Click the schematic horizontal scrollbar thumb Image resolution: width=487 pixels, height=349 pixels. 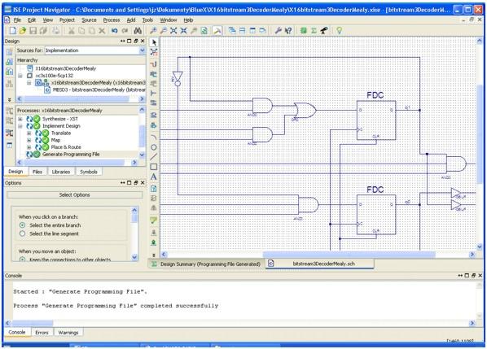point(349,255)
